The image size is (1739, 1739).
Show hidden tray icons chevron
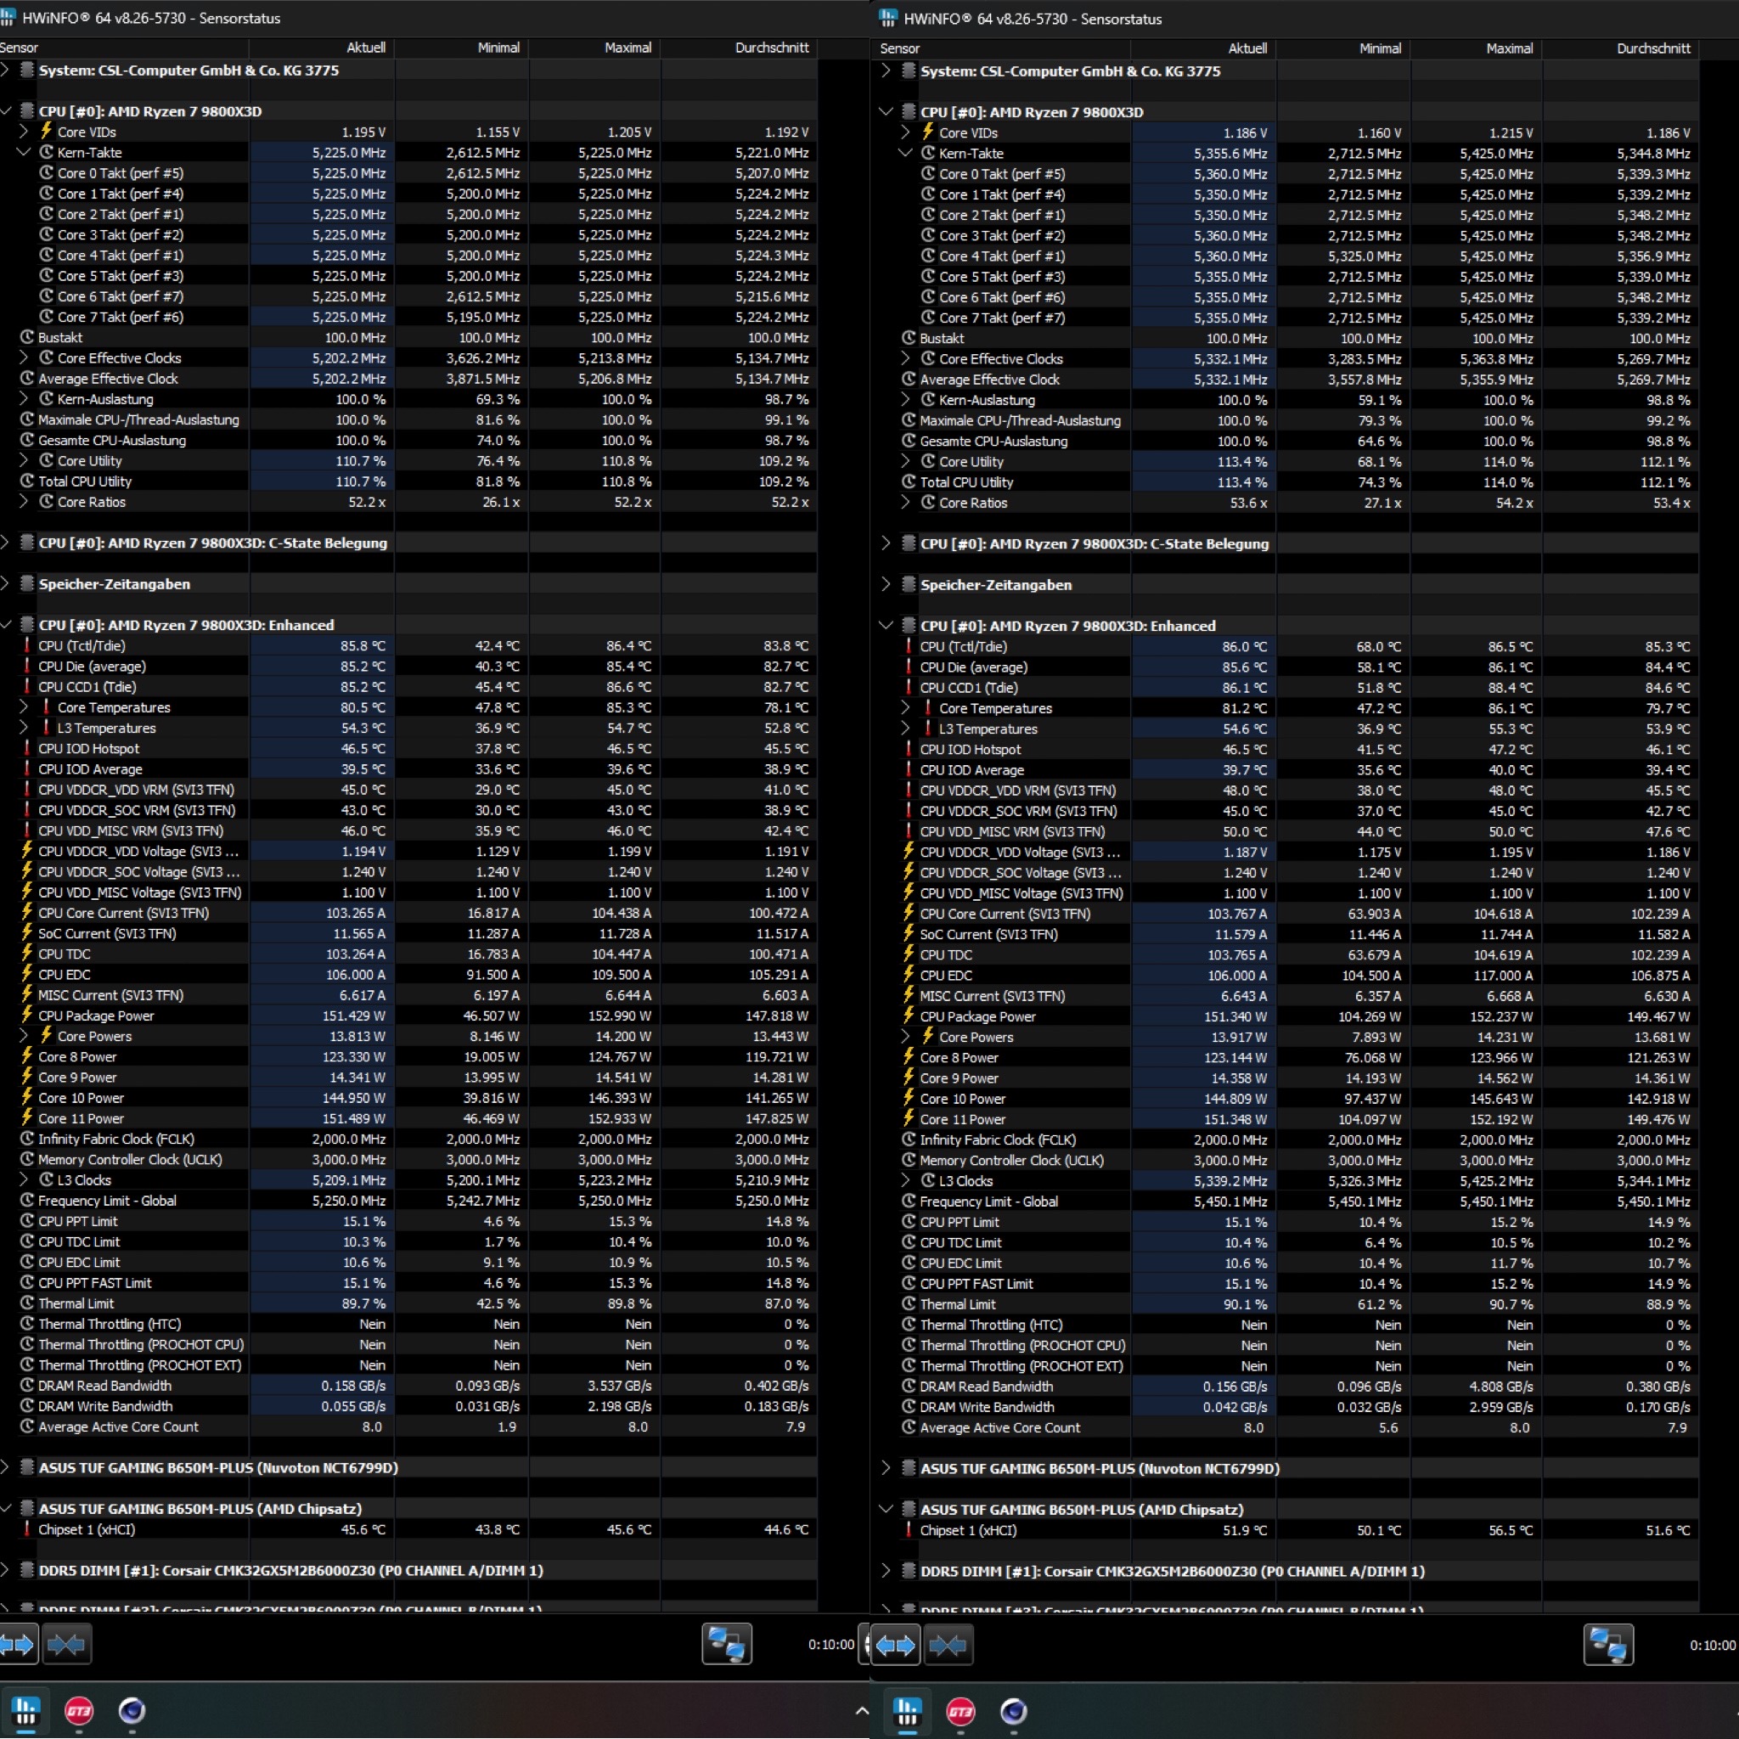click(861, 1711)
